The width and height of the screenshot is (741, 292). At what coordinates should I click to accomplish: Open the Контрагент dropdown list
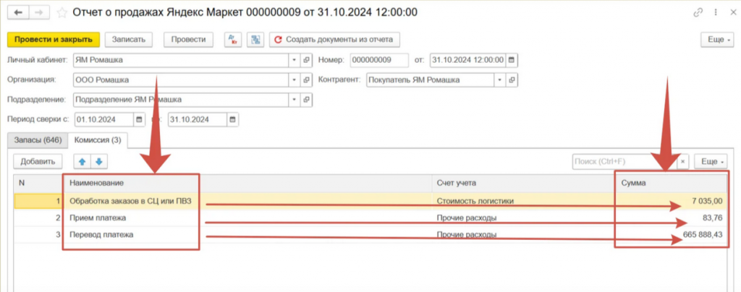tap(499, 80)
